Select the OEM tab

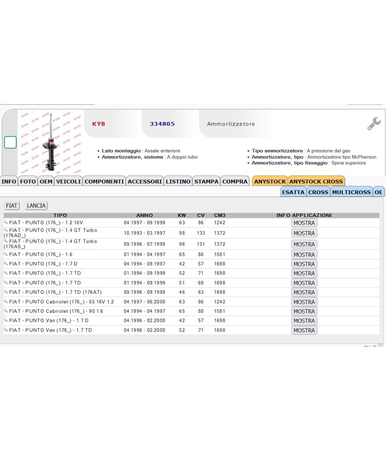(x=46, y=181)
